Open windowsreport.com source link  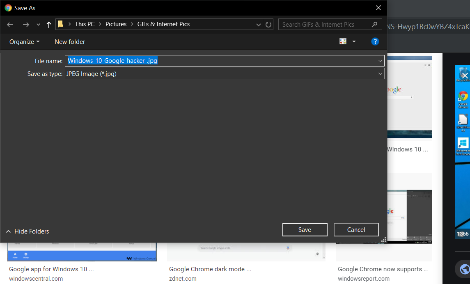coord(364,279)
